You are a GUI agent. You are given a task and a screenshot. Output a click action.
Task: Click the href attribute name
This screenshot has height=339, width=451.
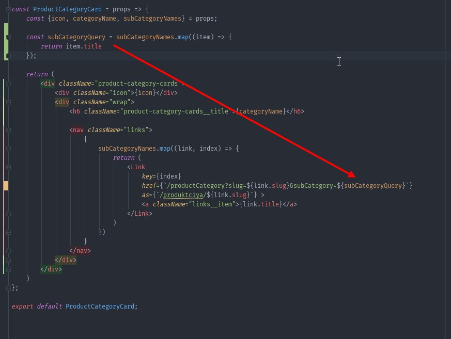pos(149,186)
